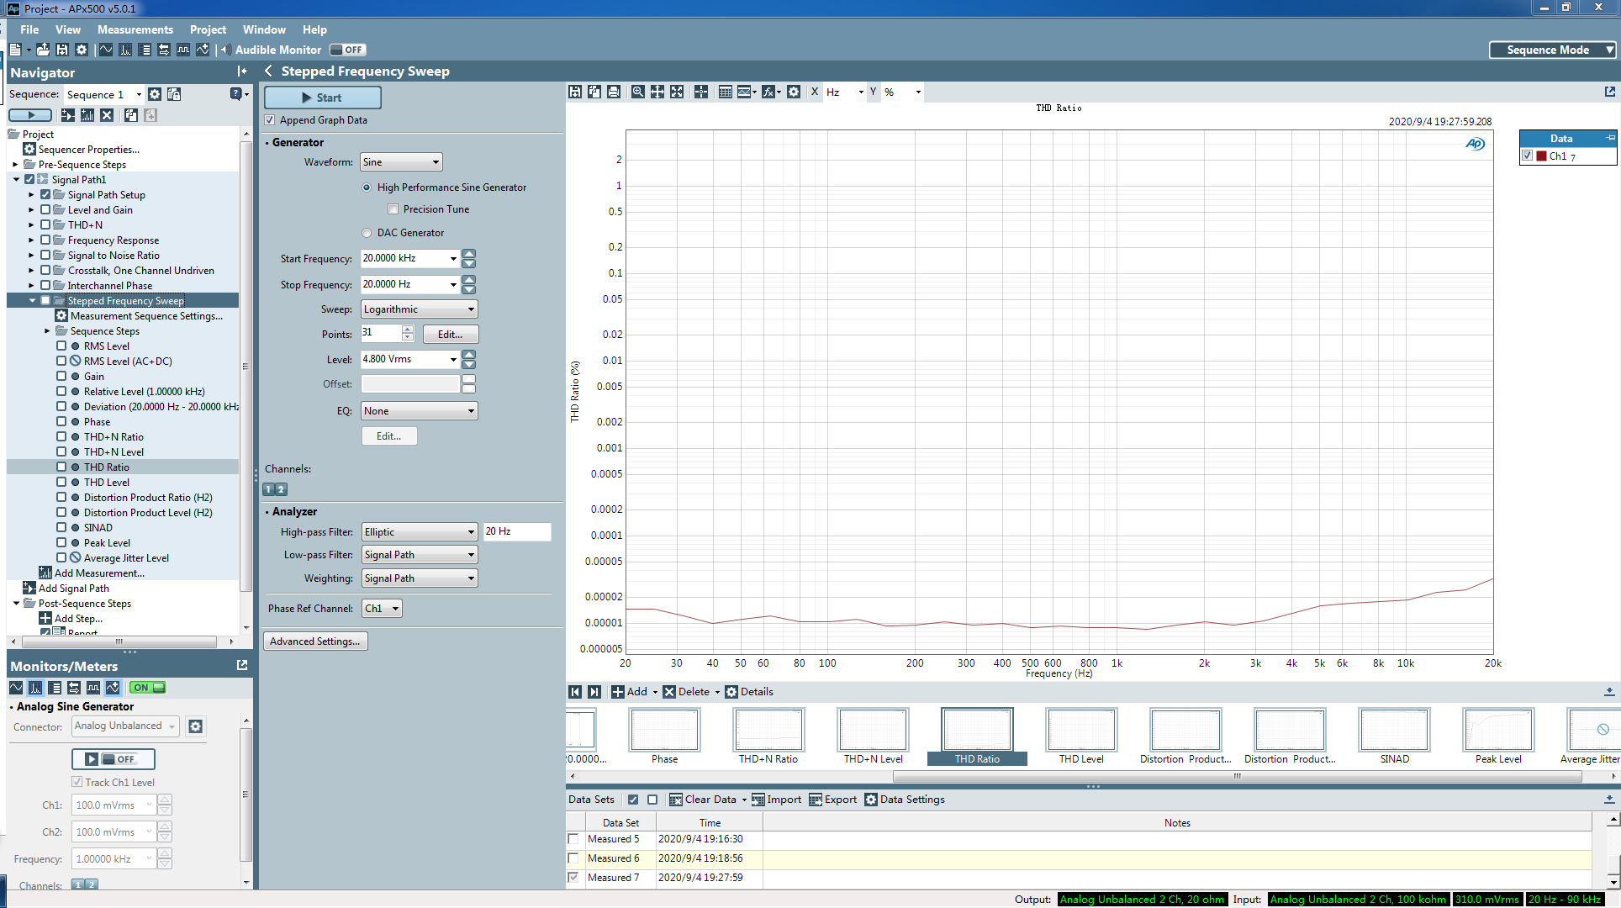Image resolution: width=1621 pixels, height=908 pixels.
Task: Open Phase Ref Channel dropdown
Action: coord(382,609)
